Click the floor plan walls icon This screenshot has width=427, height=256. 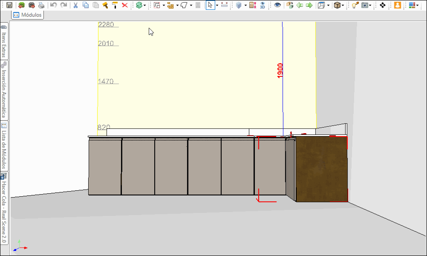tap(157, 5)
